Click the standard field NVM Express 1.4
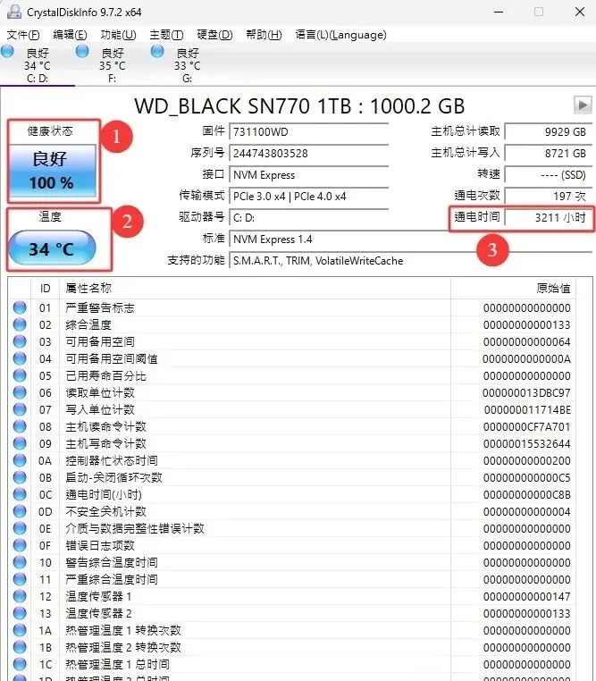 click(x=410, y=240)
